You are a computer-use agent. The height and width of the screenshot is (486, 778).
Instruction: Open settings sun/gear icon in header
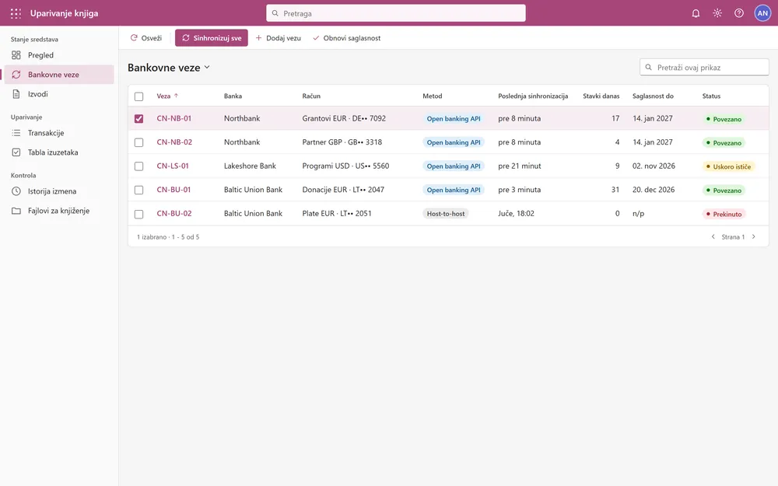coord(717,13)
